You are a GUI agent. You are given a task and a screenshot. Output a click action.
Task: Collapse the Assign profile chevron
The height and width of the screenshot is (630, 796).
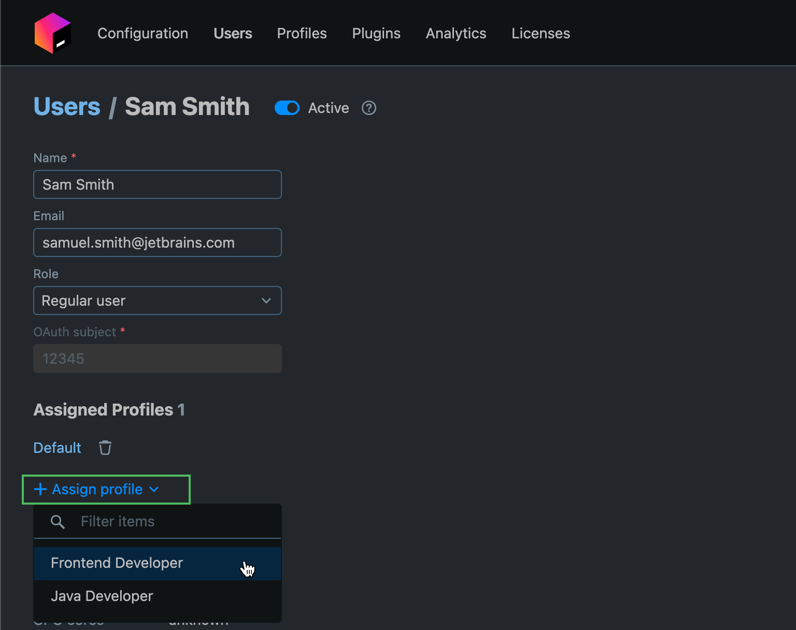154,490
